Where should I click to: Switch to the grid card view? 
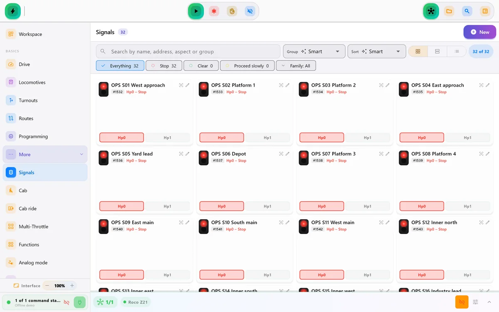tap(418, 52)
